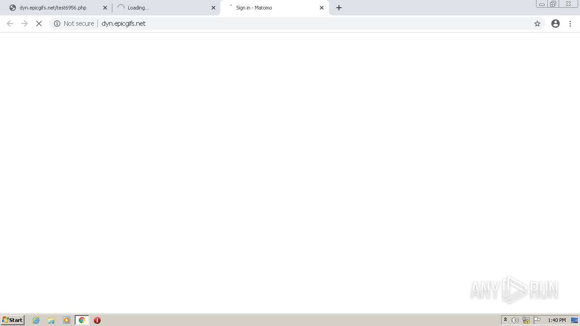The width and height of the screenshot is (580, 326).
Task: Restore down the Chrome window
Action: pyautogui.click(x=553, y=4)
